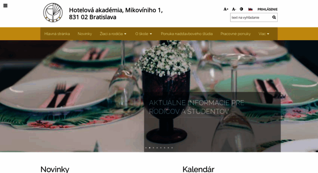Expand the Žiaci a rodičia dropdown
The image size is (318, 173).
(x=113, y=34)
